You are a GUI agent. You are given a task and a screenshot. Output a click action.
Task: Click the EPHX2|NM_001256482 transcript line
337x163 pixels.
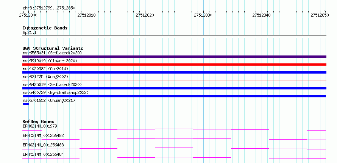174,139
